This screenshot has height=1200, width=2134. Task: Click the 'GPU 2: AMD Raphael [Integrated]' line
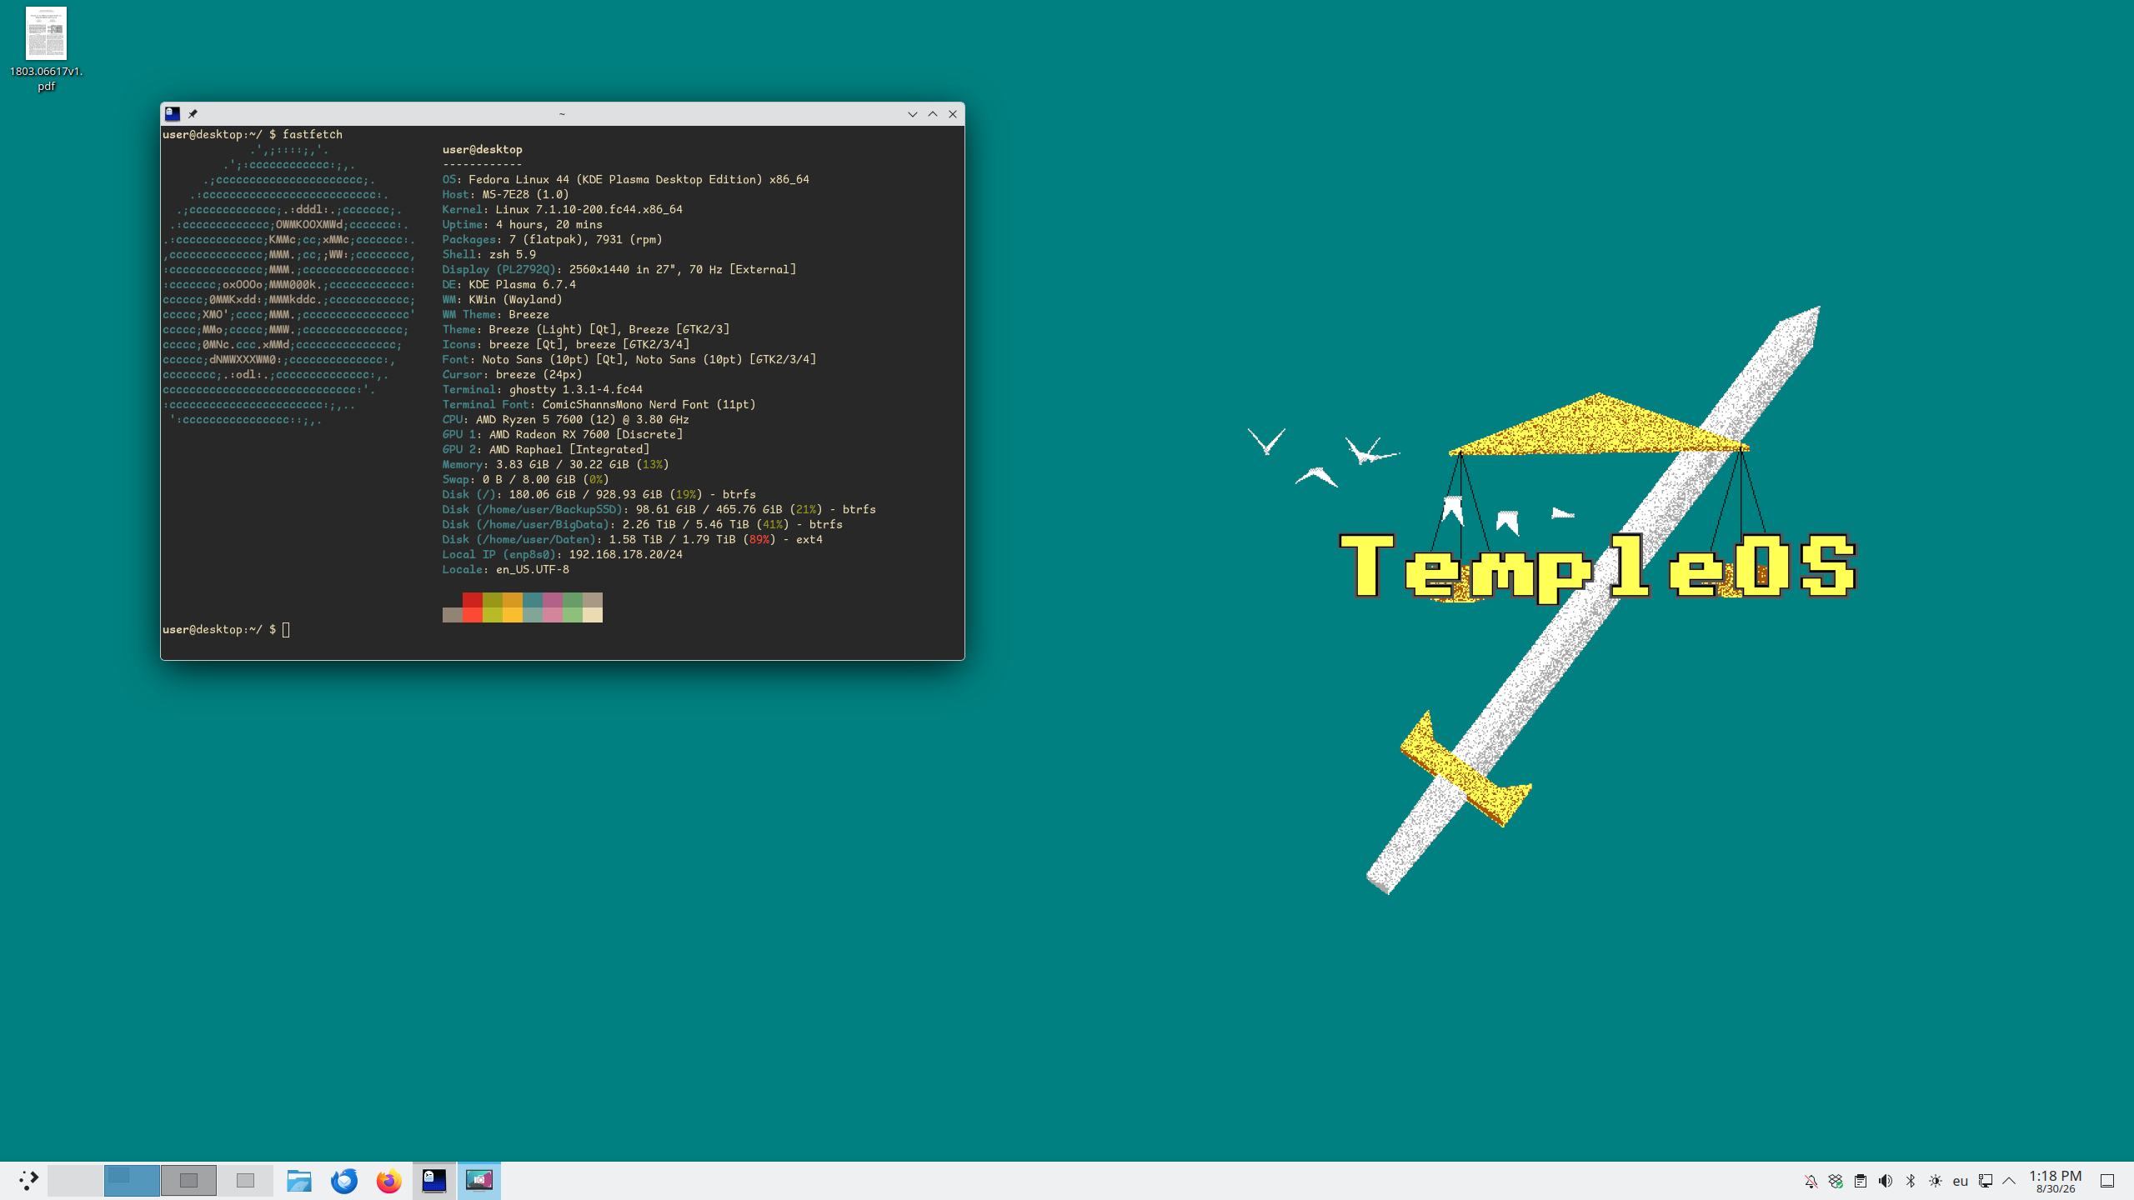pos(546,449)
